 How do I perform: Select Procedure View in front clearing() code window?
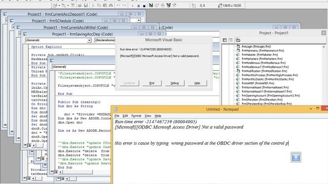(x=52, y=172)
